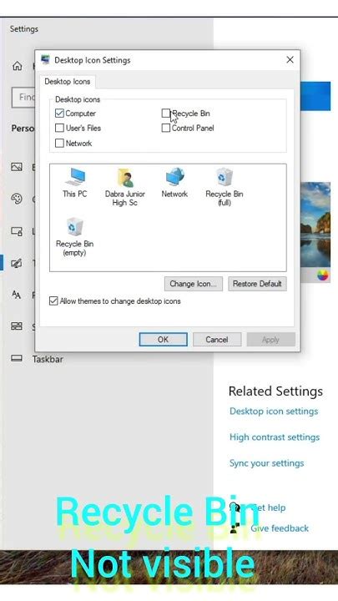Click the Lock screen icon in Settings sidebar
The height and width of the screenshot is (601, 338).
(x=17, y=231)
